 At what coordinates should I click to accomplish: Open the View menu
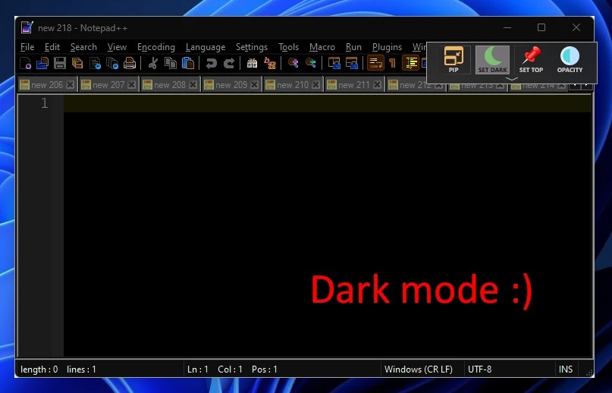[117, 47]
